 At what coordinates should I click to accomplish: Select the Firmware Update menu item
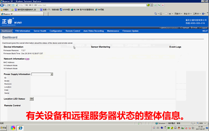click(130, 31)
